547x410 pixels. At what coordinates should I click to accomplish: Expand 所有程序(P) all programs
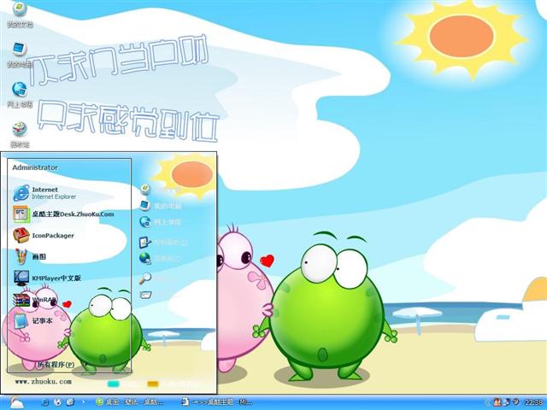pos(56,365)
